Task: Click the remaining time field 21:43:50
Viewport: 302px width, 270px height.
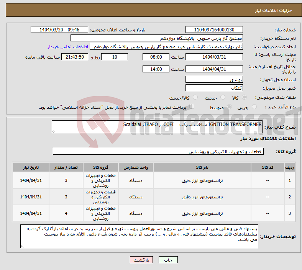Action: pyautogui.click(x=75, y=57)
